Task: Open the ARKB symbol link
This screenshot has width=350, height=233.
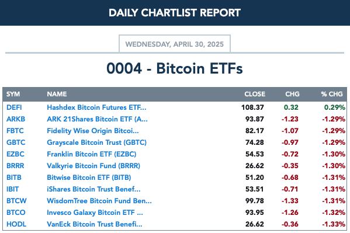Action: click(16, 119)
